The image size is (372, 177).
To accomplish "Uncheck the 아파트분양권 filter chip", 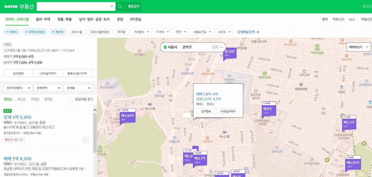I will [35, 32].
